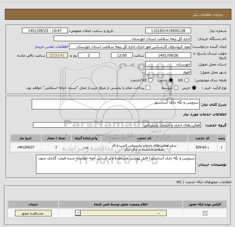Click the جزئیات اطلاعات نیاز page title
The width and height of the screenshot is (235, 227).
click(x=208, y=15)
